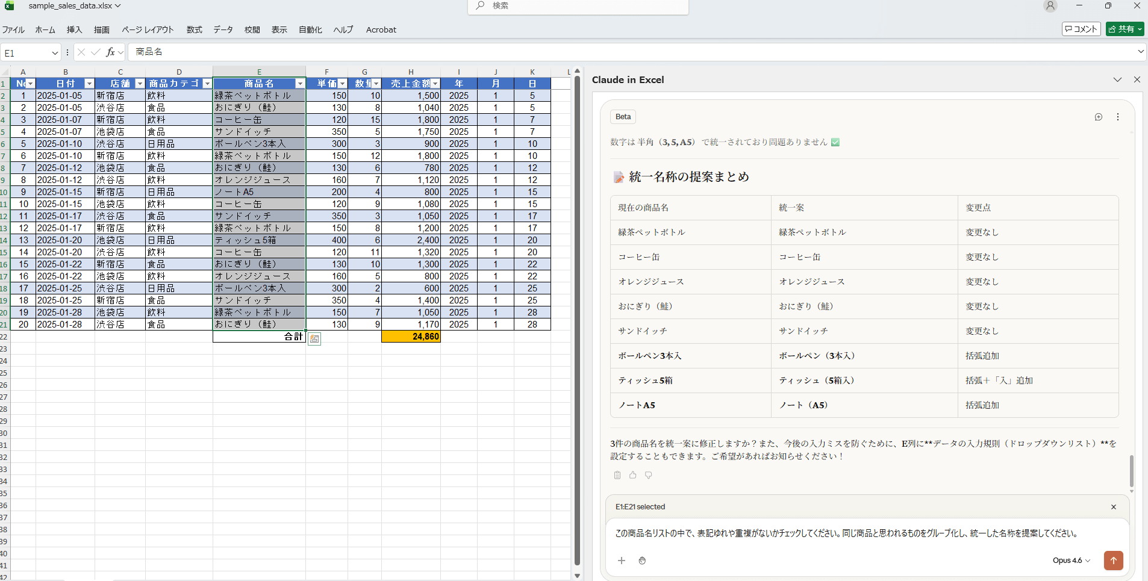1148x581 pixels.
Task: Open the 店舗 column filter dropdown
Action: (x=139, y=84)
